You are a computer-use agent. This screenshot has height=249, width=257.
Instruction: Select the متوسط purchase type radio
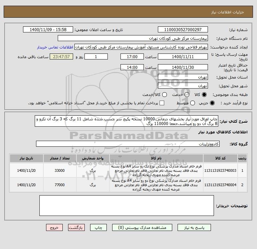click(193, 103)
